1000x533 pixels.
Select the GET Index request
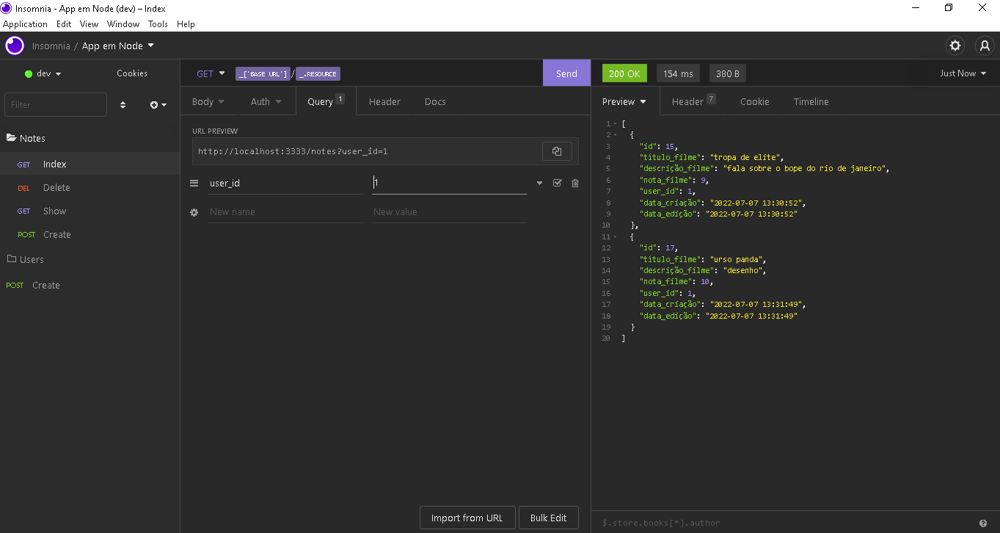[x=90, y=164]
